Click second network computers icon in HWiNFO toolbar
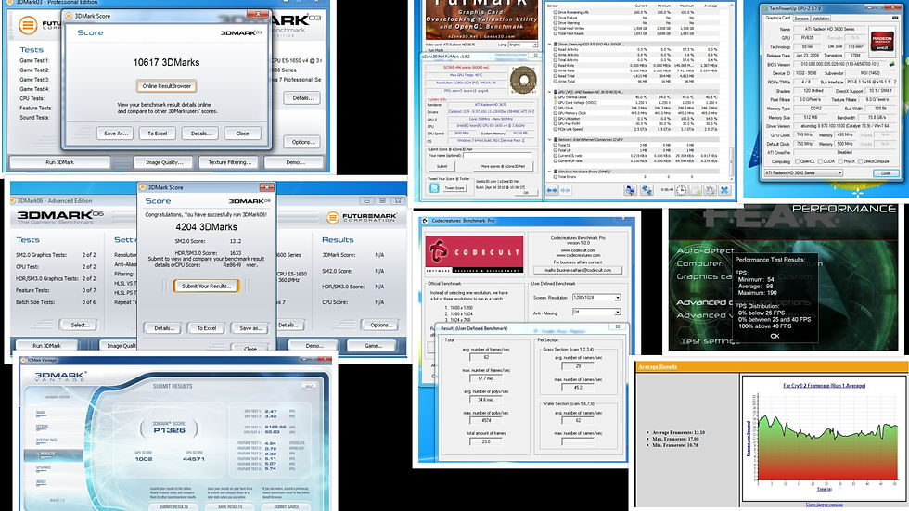909x511 pixels. (647, 191)
